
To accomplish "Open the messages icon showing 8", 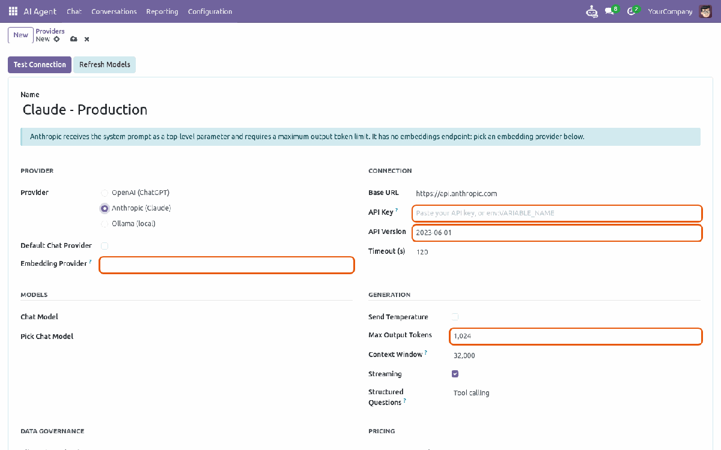I will 612,11.
